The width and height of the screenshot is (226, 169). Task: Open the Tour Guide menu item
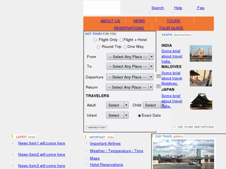tap(171, 28)
